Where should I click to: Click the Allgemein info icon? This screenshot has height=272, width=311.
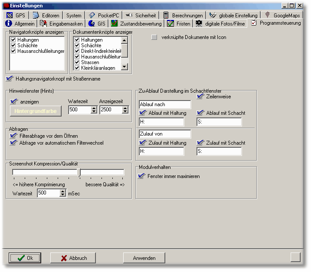(8, 23)
